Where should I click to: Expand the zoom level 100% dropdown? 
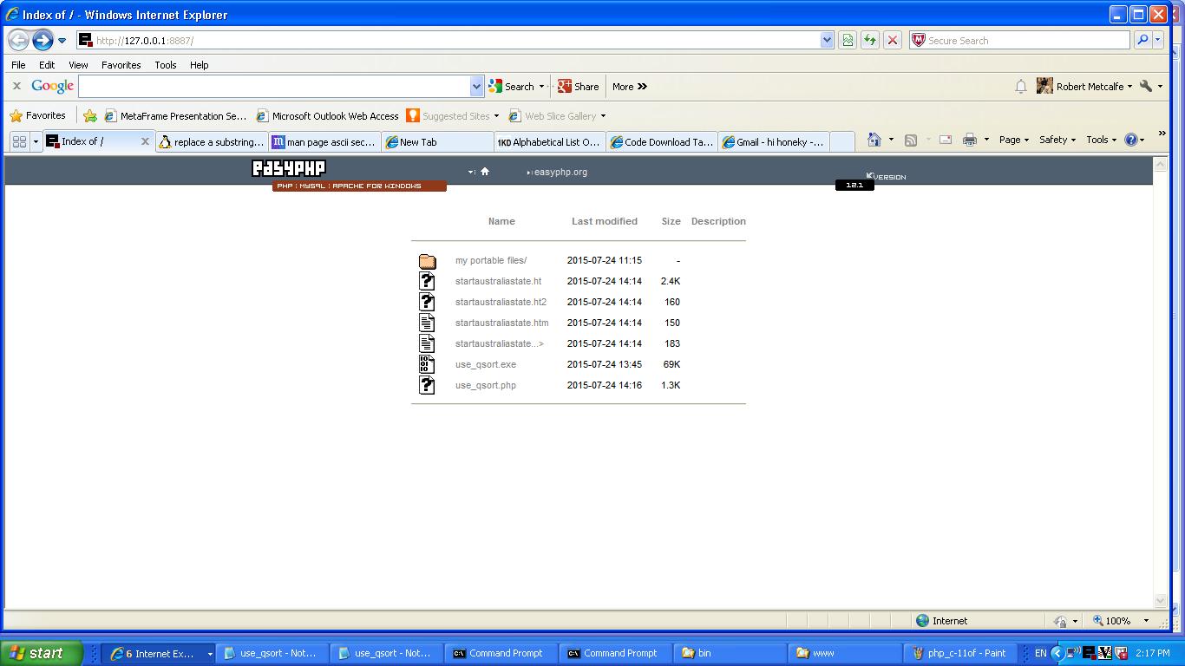(x=1146, y=621)
